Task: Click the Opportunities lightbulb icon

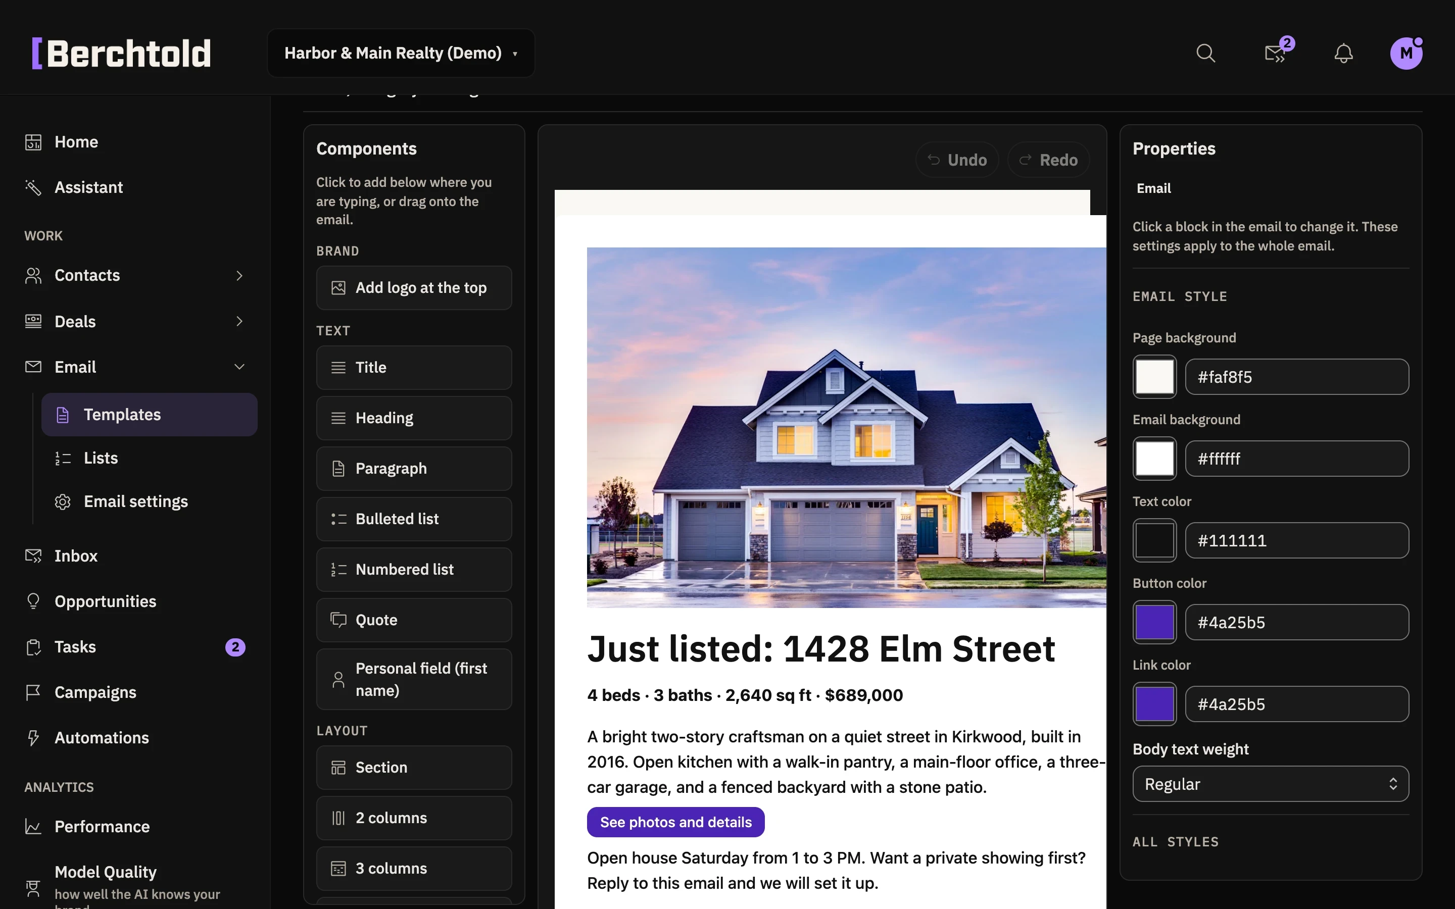Action: (34, 601)
